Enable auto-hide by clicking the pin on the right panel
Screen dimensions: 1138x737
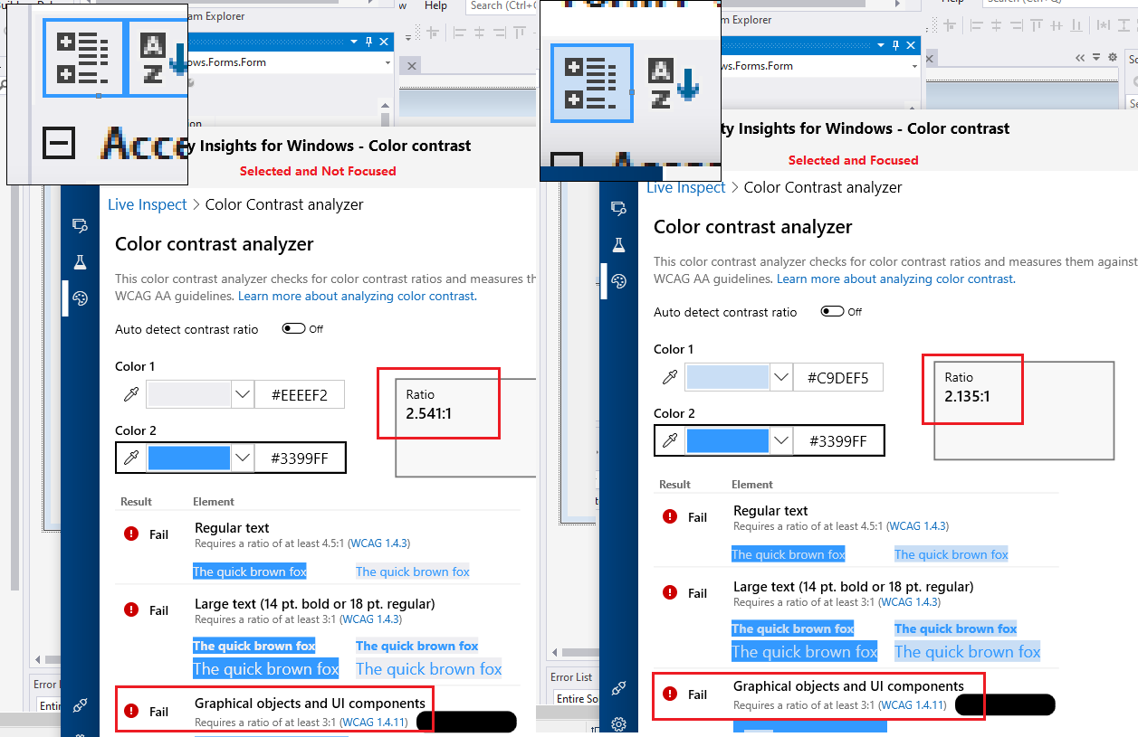pyautogui.click(x=895, y=44)
